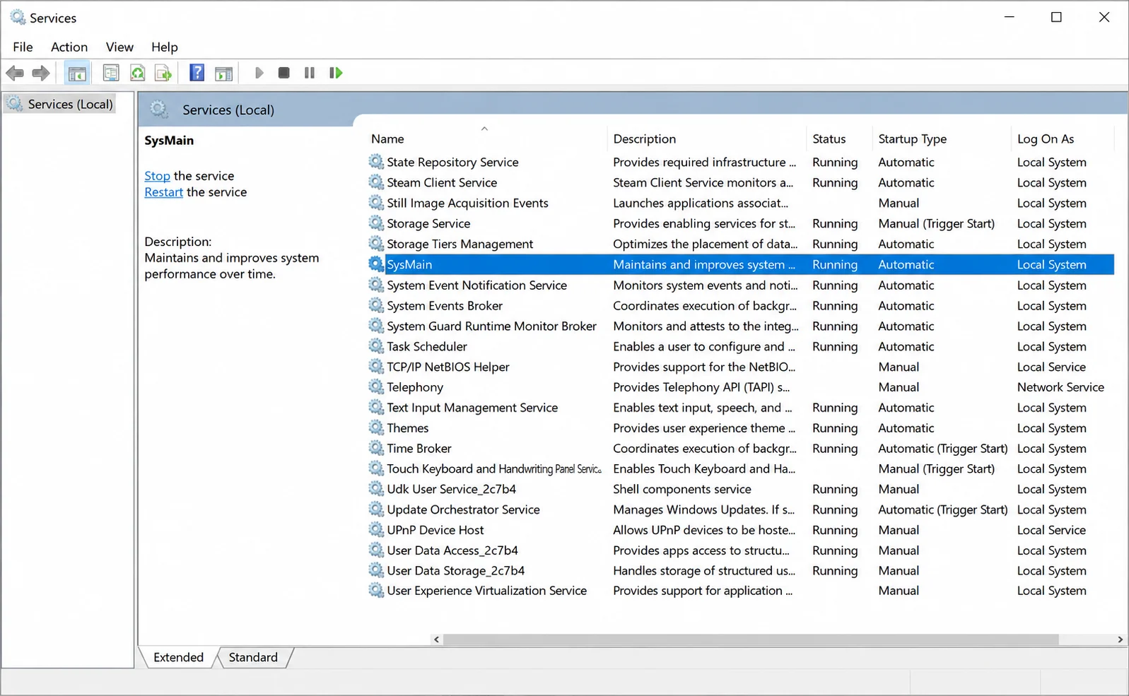Click 'Shell components service' description
The image size is (1129, 696).
point(682,489)
